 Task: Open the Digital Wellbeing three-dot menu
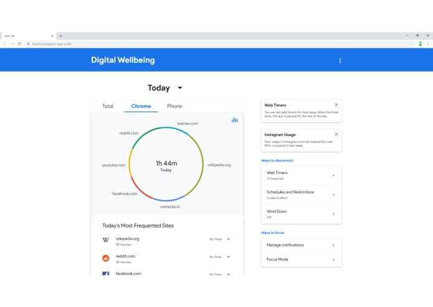(340, 60)
